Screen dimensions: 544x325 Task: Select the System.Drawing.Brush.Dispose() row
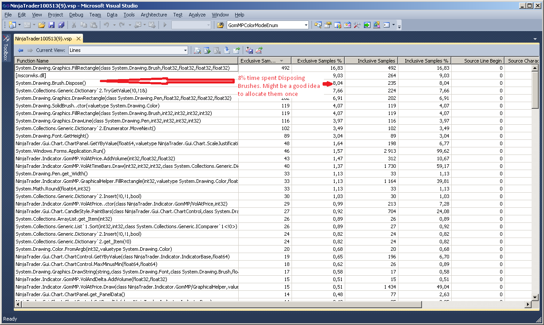[273, 83]
